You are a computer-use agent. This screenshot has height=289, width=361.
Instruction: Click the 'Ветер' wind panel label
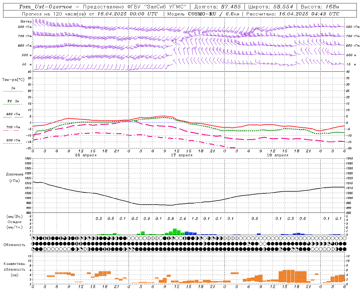[26, 21]
